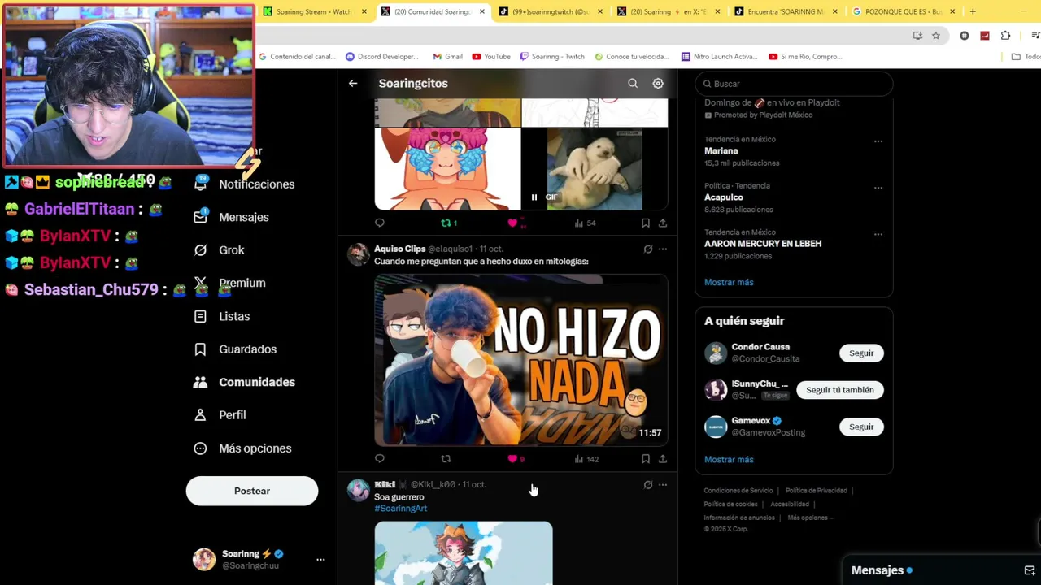Open Grok icon on Aquiso Clips post
This screenshot has width=1041, height=585.
tap(648, 249)
